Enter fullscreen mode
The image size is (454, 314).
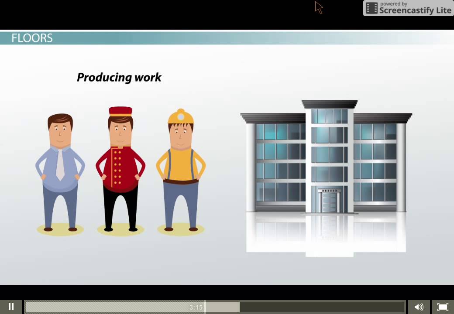[x=443, y=307]
